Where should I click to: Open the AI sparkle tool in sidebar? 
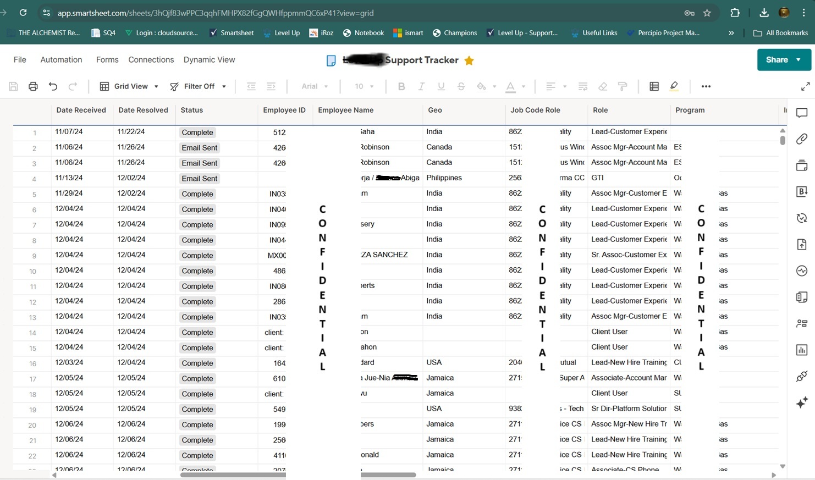point(801,402)
